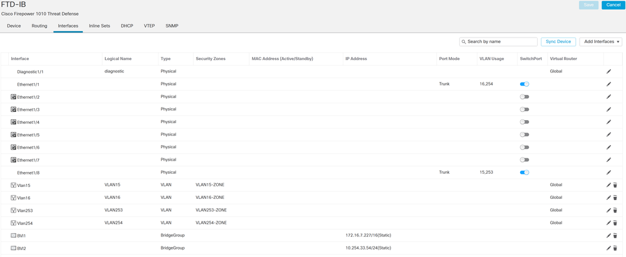The width and height of the screenshot is (626, 257).
Task: Click the VLAN15-ZONE security zone cell
Action: (210, 185)
